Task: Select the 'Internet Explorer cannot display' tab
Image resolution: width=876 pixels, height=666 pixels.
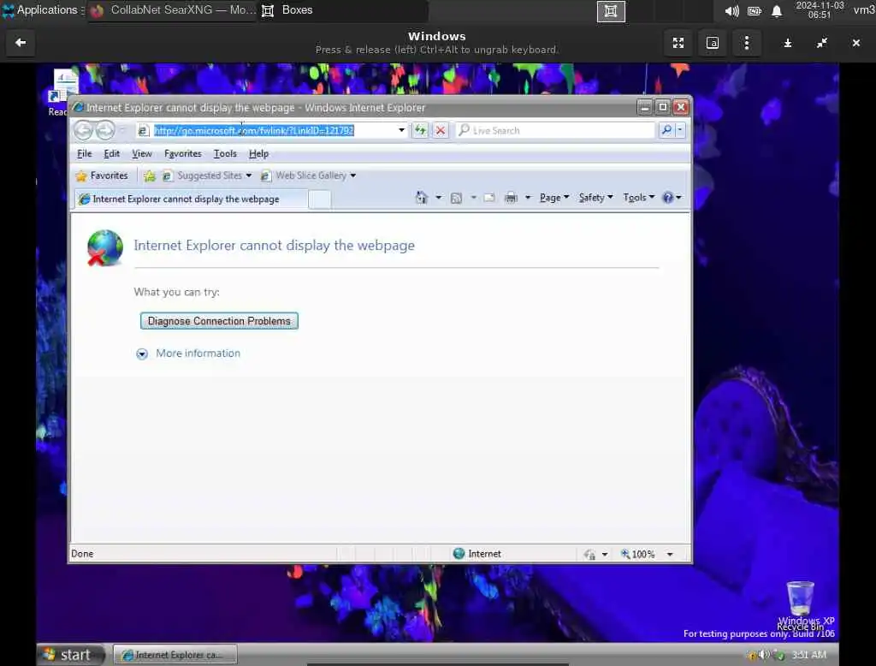Action: [191, 199]
